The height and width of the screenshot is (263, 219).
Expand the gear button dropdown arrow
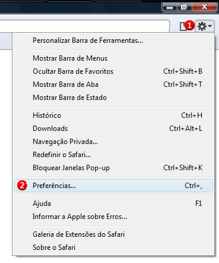210,26
